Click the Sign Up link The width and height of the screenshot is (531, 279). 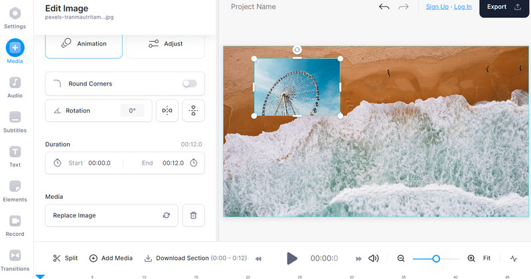437,7
